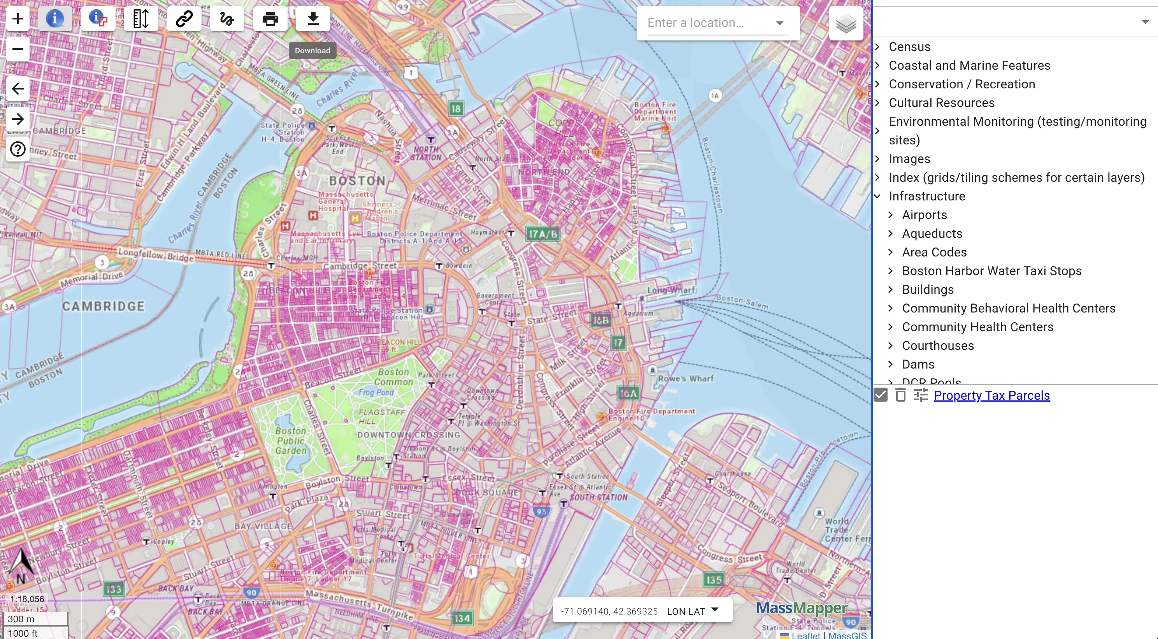Select the freehand draw tool

pos(227,19)
